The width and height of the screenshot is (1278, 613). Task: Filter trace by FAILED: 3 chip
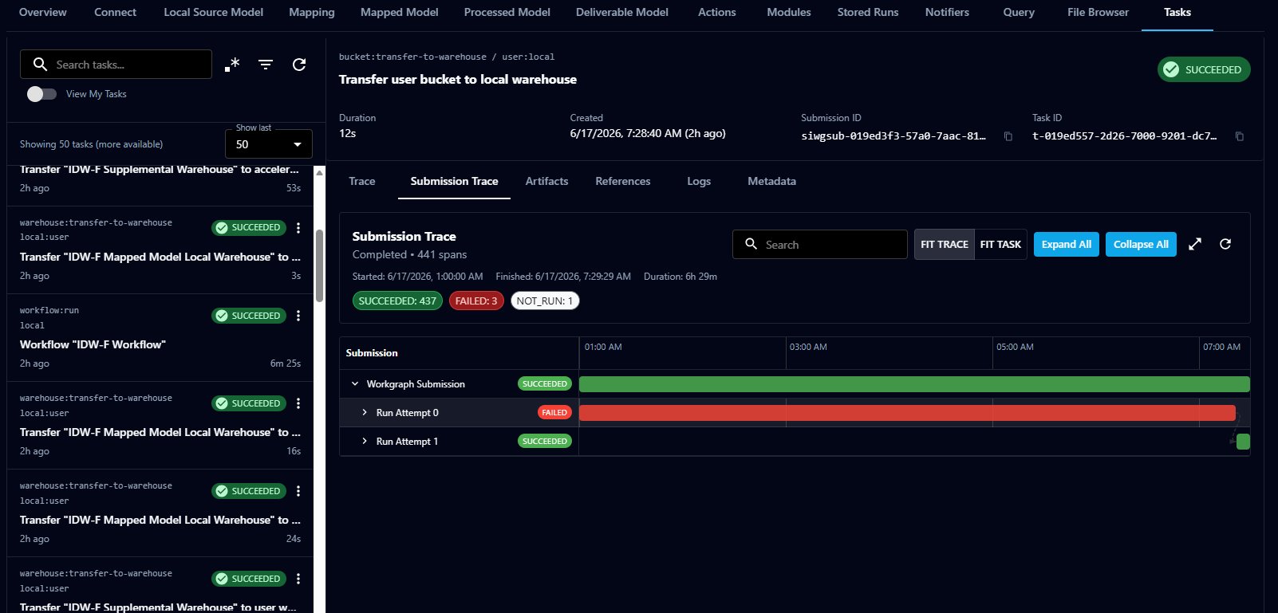476,301
